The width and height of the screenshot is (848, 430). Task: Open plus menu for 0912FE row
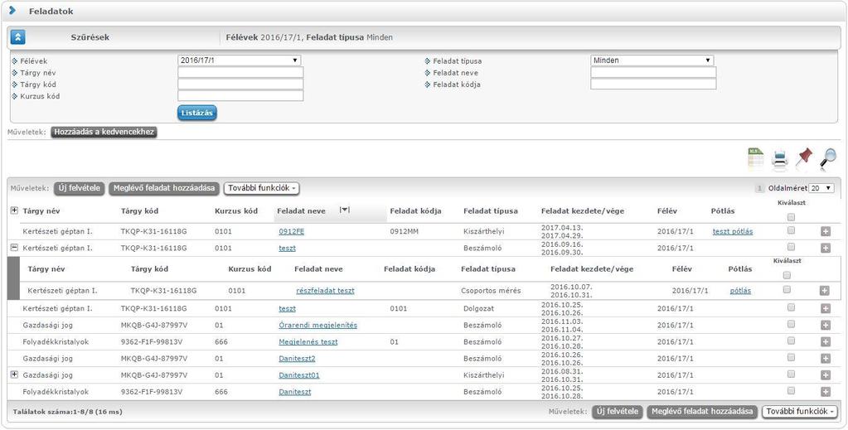[826, 231]
